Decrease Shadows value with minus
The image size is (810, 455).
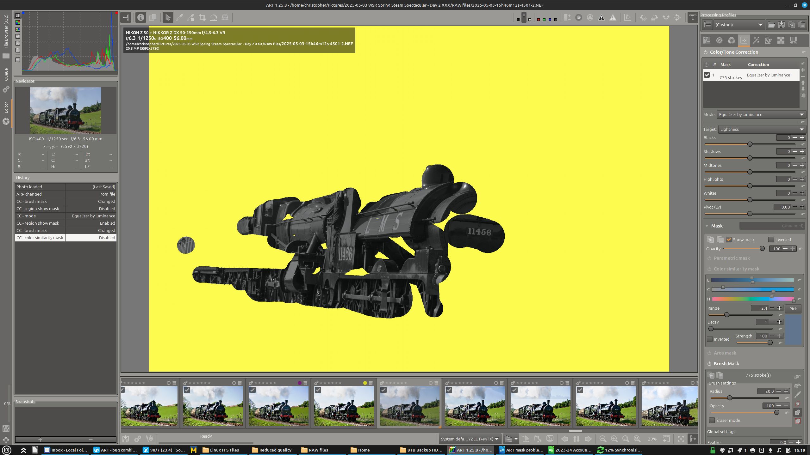[795, 151]
